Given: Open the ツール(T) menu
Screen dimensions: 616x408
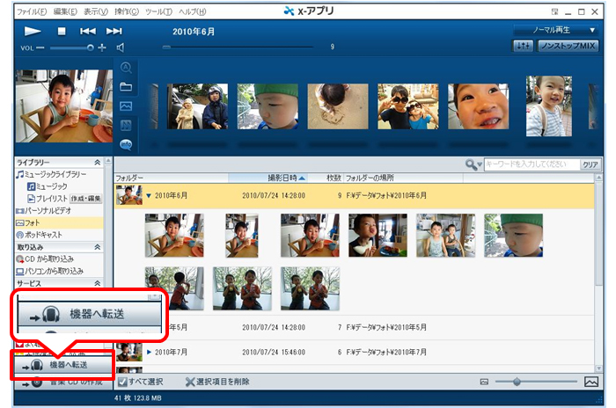Looking at the screenshot, I should pyautogui.click(x=158, y=11).
